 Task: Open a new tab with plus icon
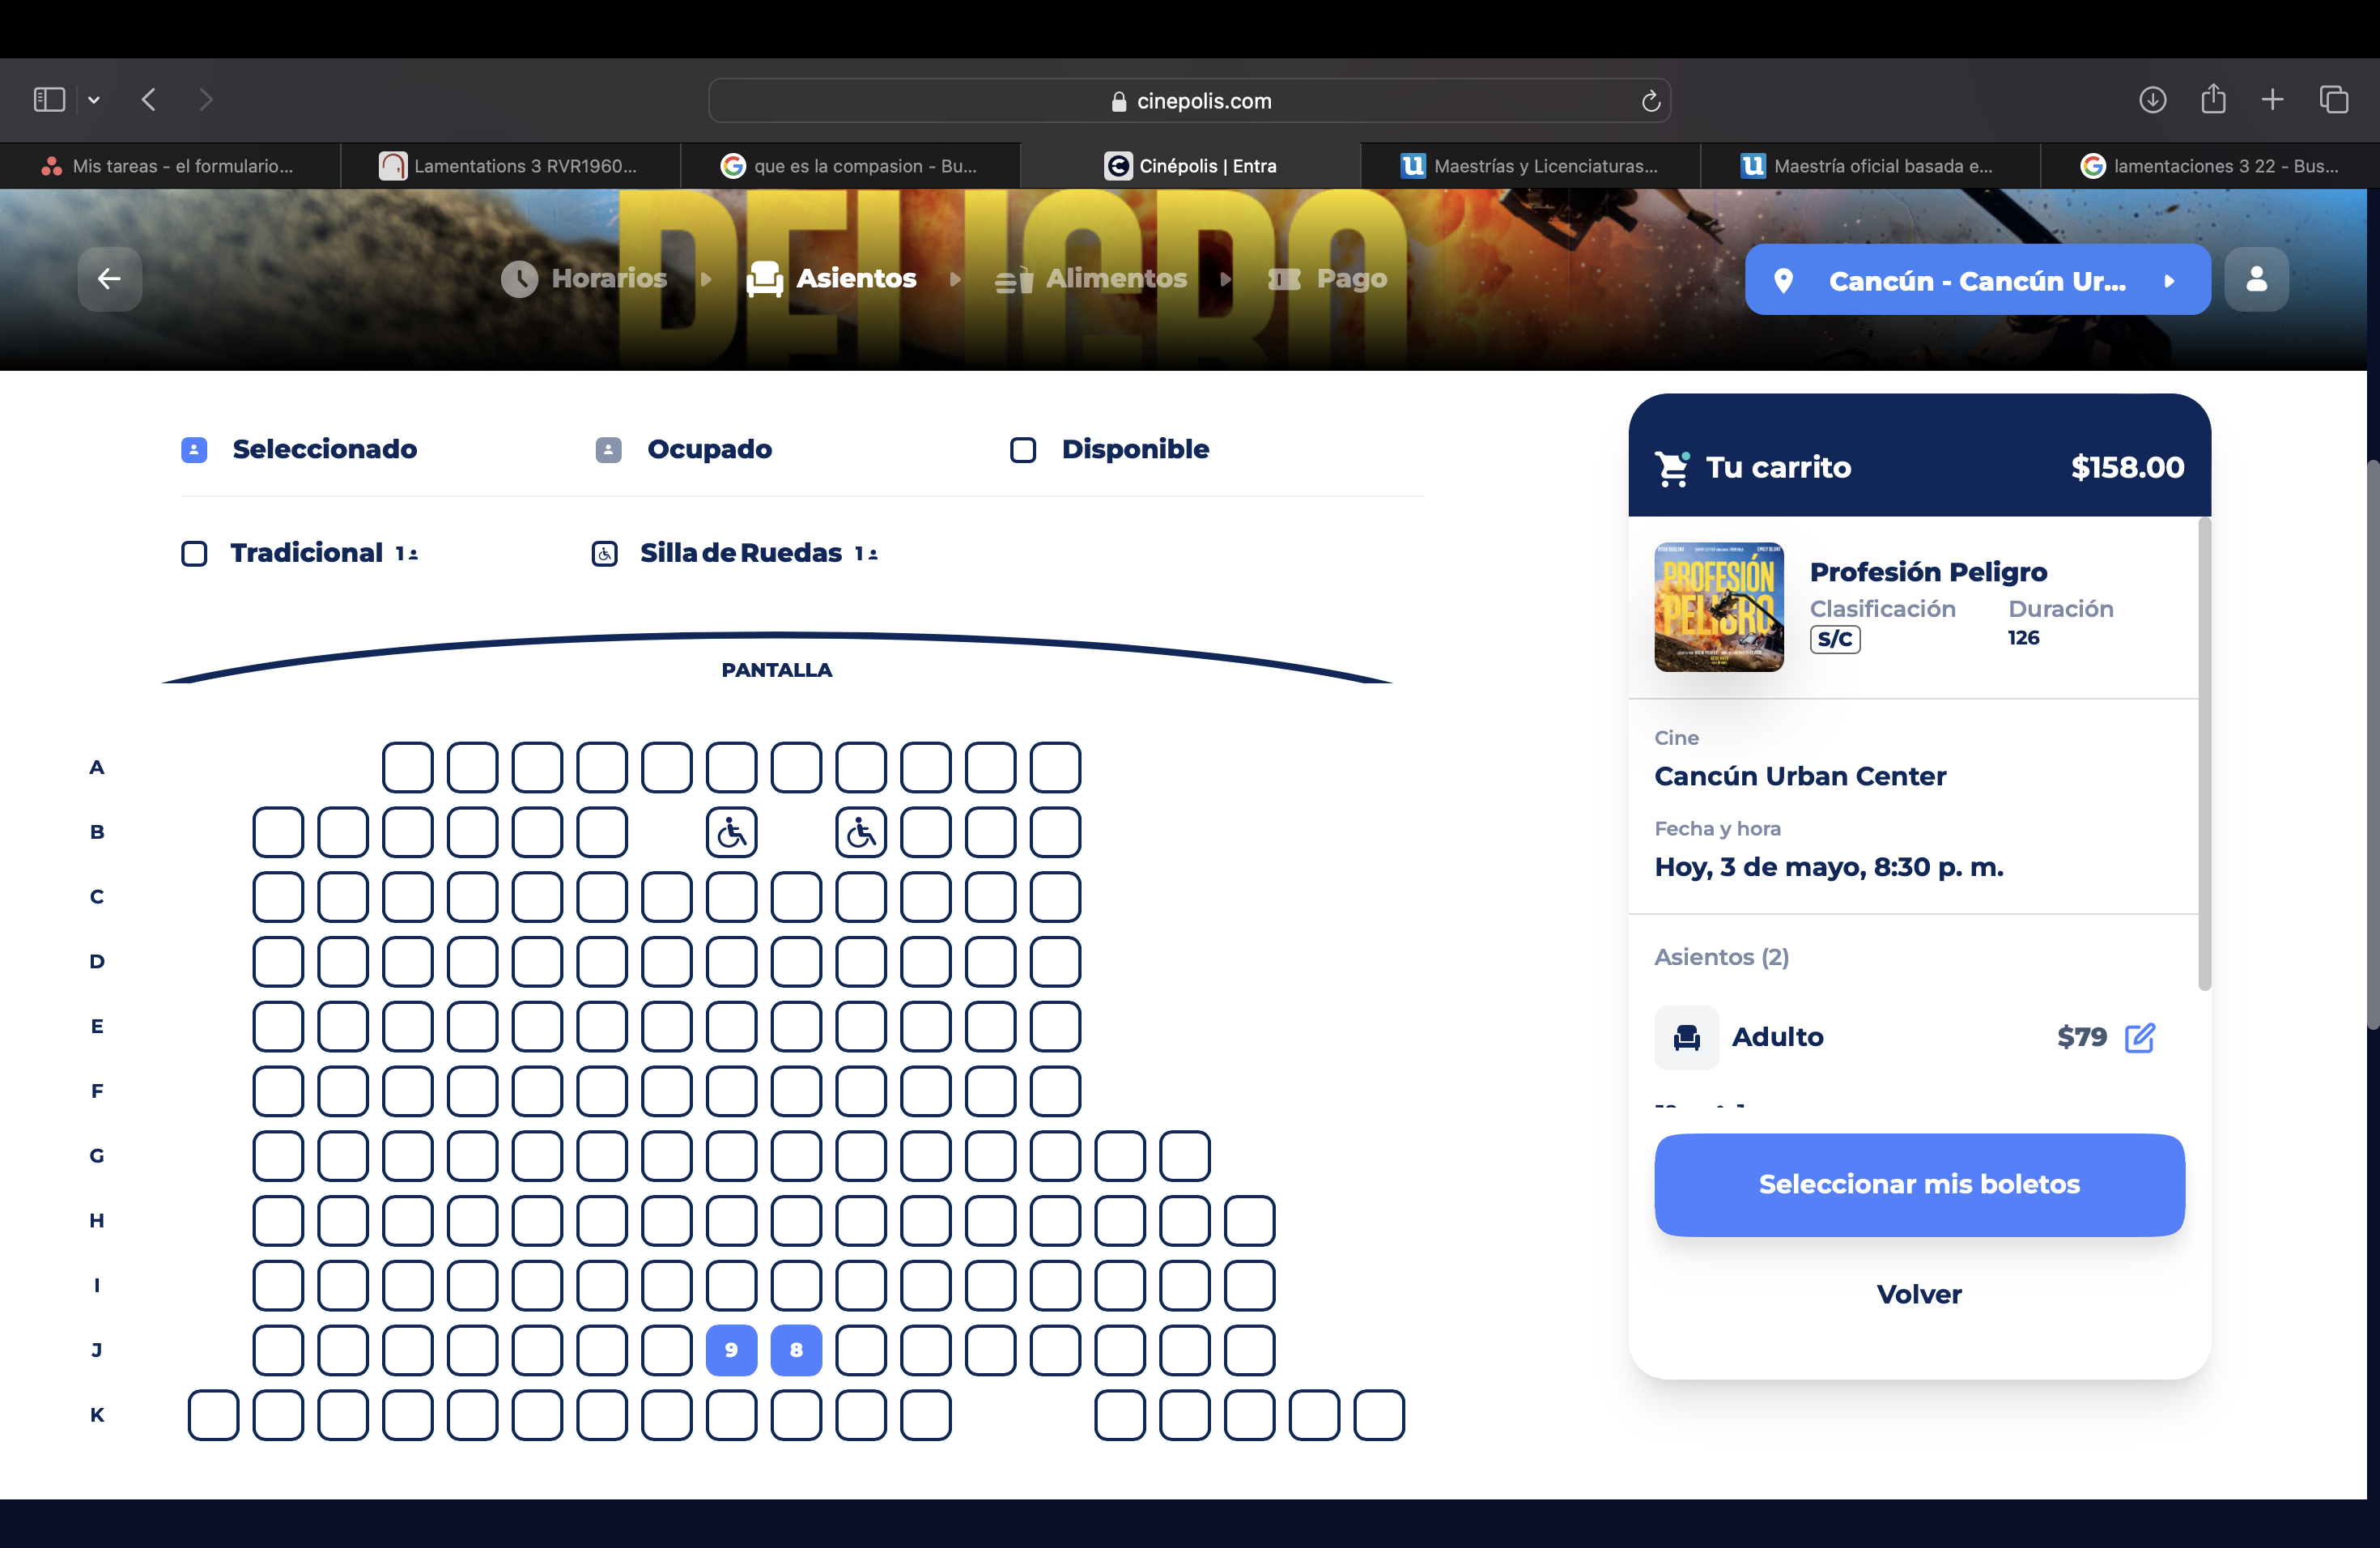coord(2272,100)
